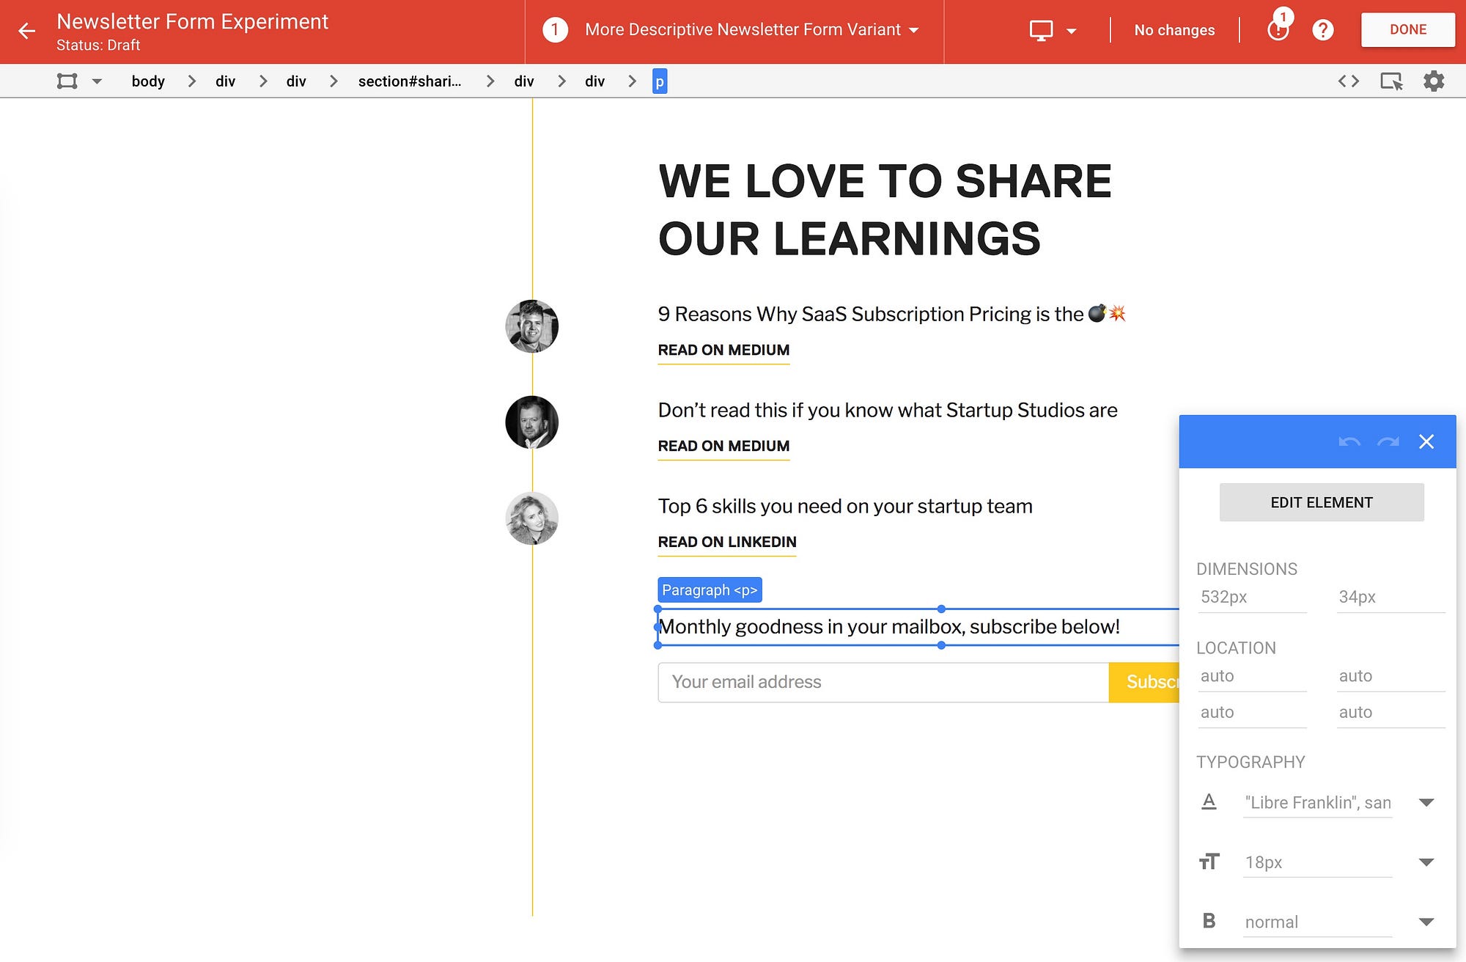Open editor settings gear icon
This screenshot has height=962, width=1466.
coord(1434,81)
